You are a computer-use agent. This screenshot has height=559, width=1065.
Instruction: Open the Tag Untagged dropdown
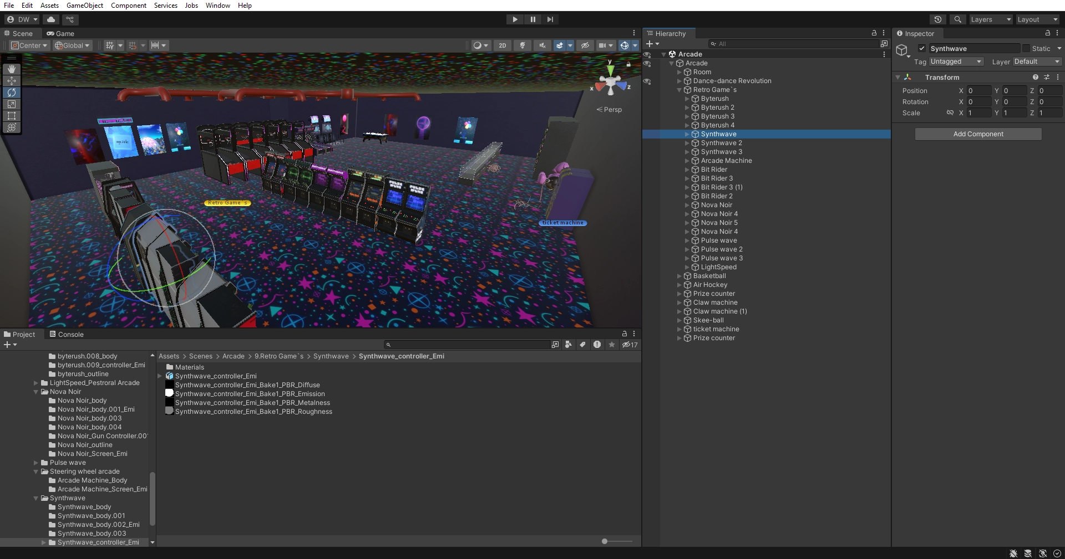click(x=956, y=61)
